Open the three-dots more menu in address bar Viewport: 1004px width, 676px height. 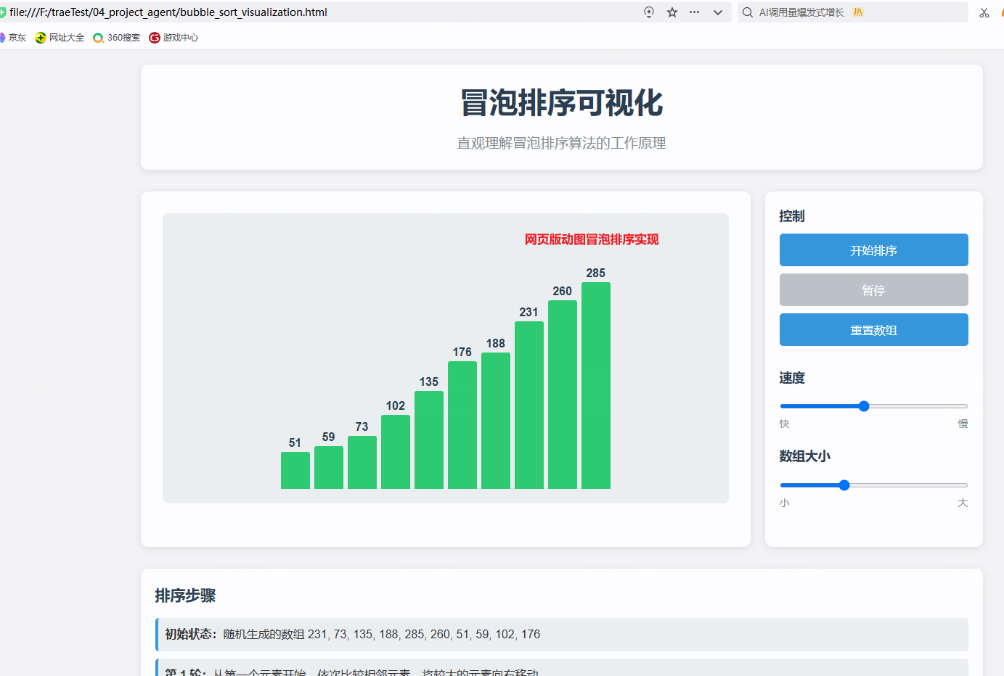(695, 12)
